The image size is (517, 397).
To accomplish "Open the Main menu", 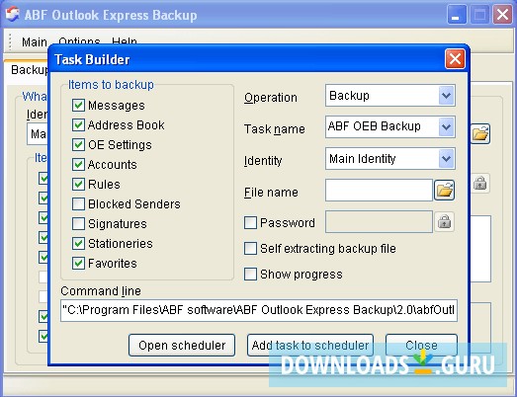I will click(35, 42).
